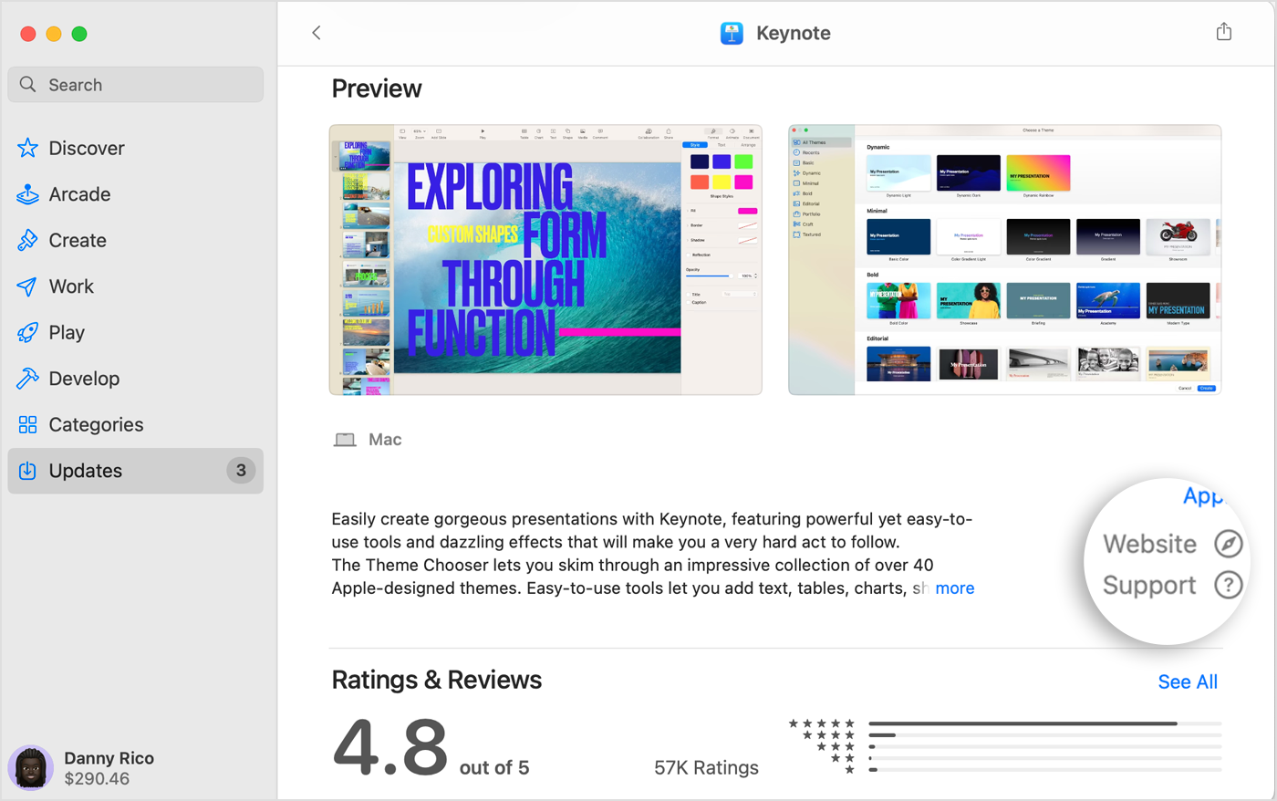
Task: Click Danny Rico's avatar picture
Action: pyautogui.click(x=31, y=768)
